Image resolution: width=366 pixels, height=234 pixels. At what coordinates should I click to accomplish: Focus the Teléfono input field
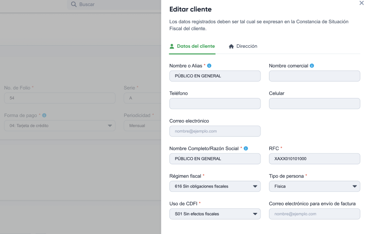tap(215, 103)
